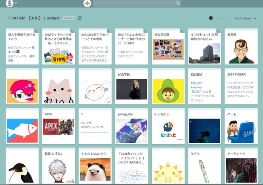Click the Free Plan badge
Viewport: 263px width, 185px height.
[69, 18]
